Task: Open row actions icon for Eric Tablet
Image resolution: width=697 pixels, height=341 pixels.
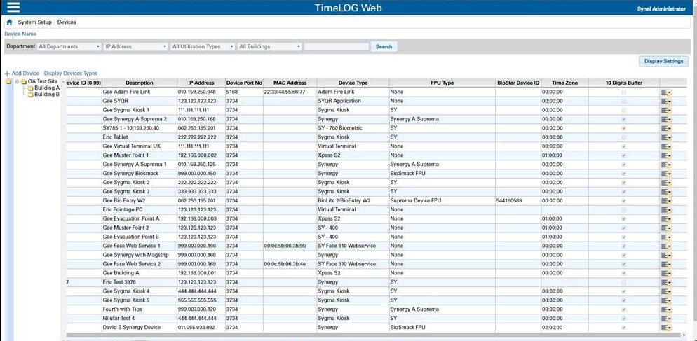Action: pyautogui.click(x=666, y=137)
